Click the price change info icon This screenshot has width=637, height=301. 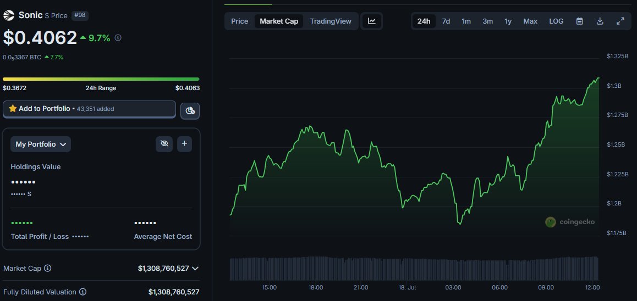[118, 38]
